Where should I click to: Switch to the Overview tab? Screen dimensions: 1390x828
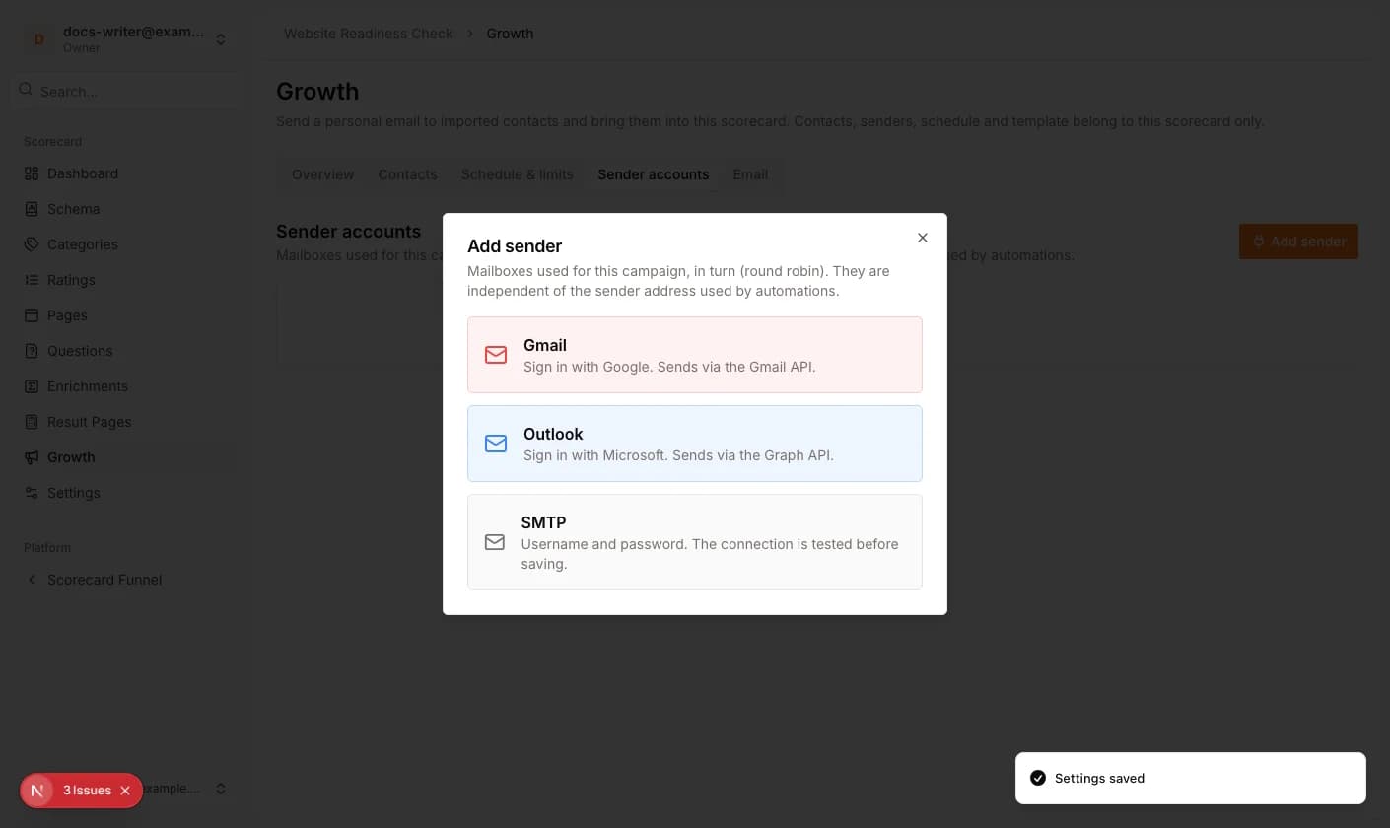(x=322, y=174)
